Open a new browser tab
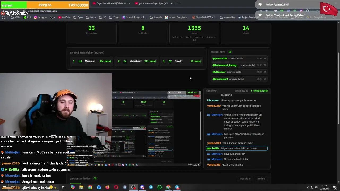This screenshot has width=340, height=191. (178, 3)
